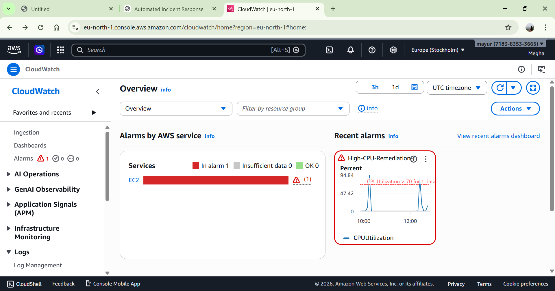Collapse the CloudWatch sidebar with the chevron
Screen dimensions: 555x291
pos(98,92)
